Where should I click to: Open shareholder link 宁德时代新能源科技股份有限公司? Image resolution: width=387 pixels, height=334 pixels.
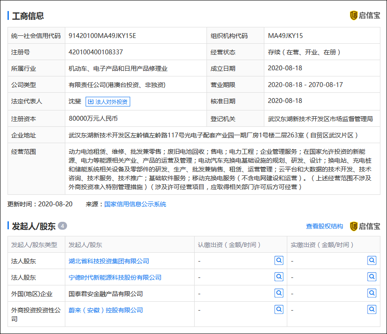(x=115, y=277)
